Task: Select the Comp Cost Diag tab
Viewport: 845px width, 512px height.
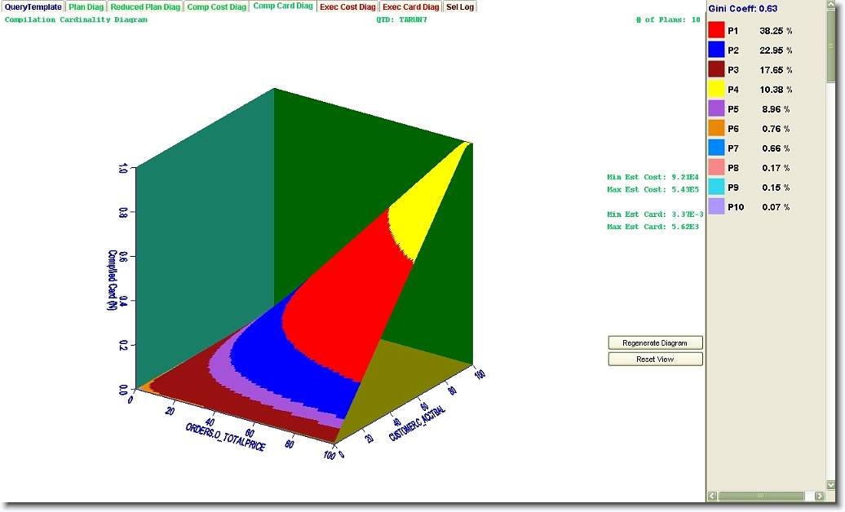Action: pos(216,7)
